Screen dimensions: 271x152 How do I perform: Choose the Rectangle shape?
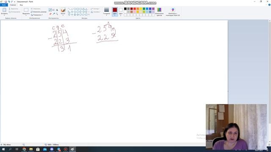77,9
